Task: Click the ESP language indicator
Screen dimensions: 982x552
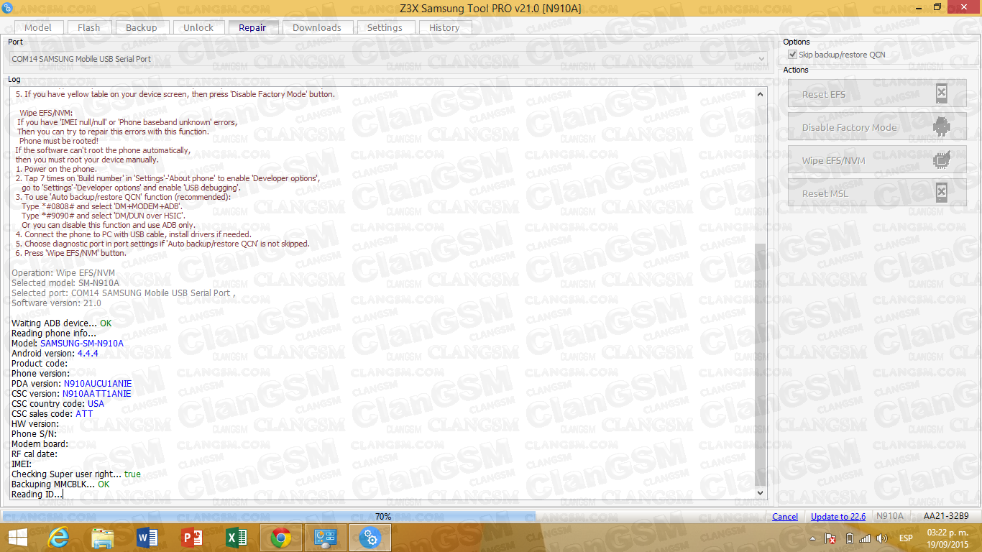Action: 906,538
